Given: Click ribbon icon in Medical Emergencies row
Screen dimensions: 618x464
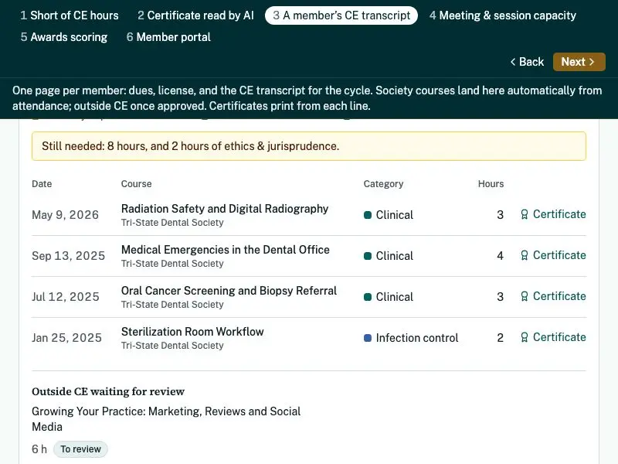Looking at the screenshot, I should (x=525, y=255).
